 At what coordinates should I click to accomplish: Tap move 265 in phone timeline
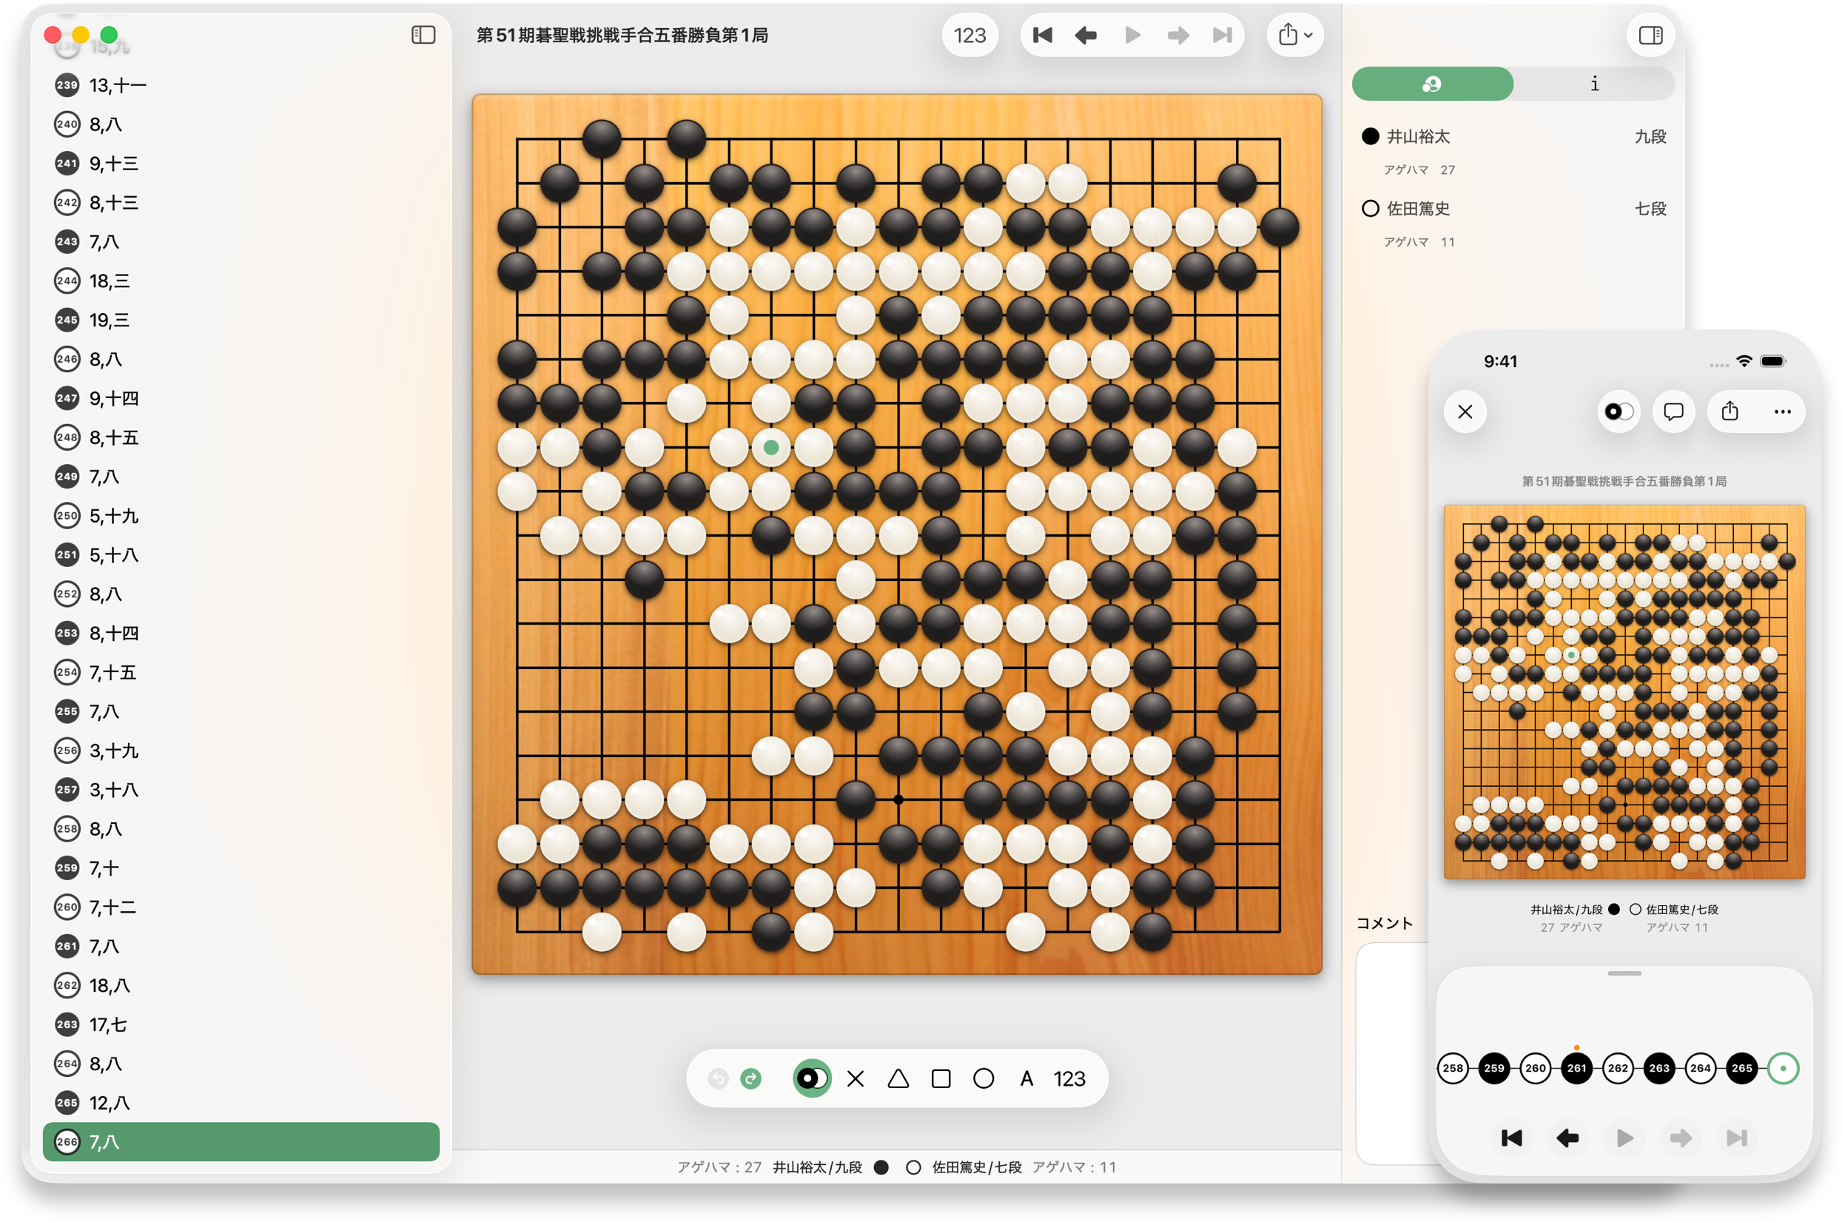1742,1069
